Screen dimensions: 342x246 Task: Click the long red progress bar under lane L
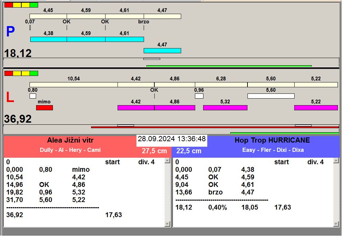click(215, 127)
